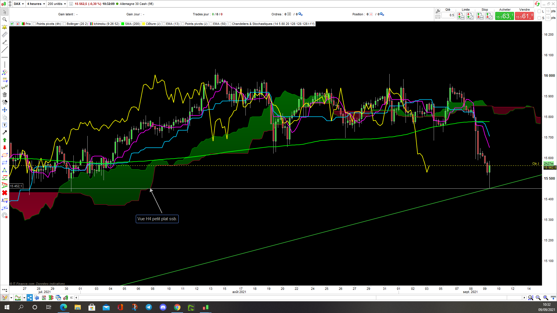Open the chart comments bubble icon
Screen dimensions: 557x313
click(37, 298)
